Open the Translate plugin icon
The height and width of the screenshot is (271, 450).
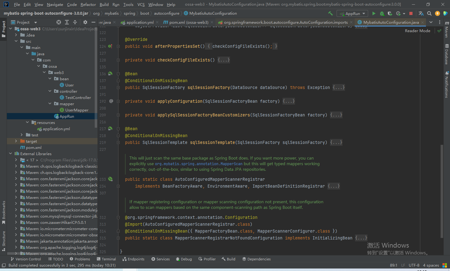pos(421,13)
